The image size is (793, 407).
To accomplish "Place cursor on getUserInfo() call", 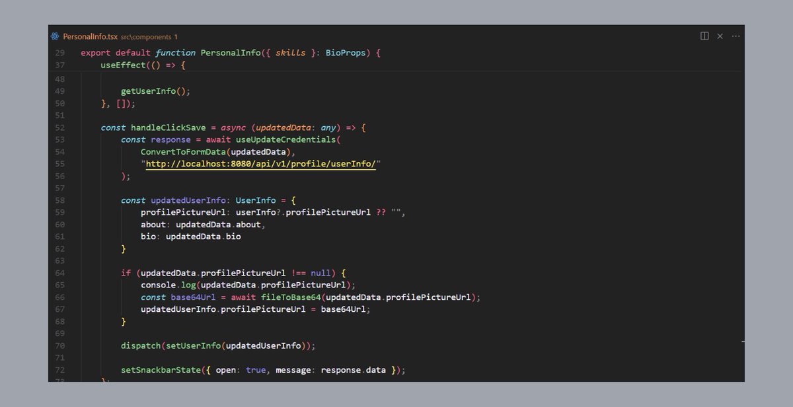I will tap(155, 91).
